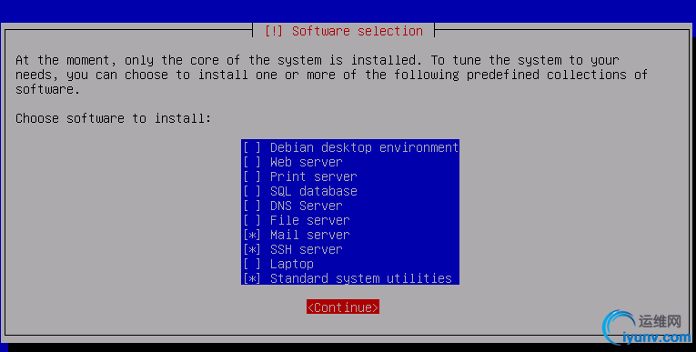696x352 pixels.
Task: Toggle the DNS Server checkbox
Action: pyautogui.click(x=252, y=206)
